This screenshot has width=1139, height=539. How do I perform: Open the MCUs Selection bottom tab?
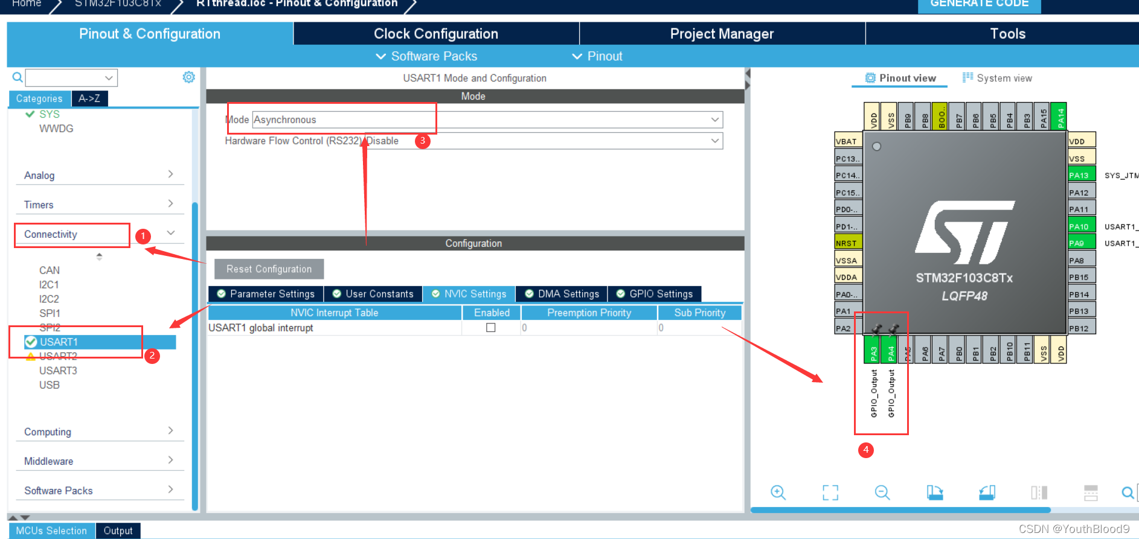click(51, 531)
